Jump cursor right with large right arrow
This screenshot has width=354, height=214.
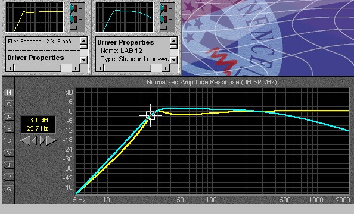[x=51, y=140]
